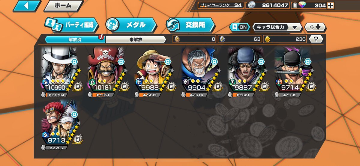Toggle the bookmark on the straw hat character
360x166 pixels.
[x=167, y=61]
